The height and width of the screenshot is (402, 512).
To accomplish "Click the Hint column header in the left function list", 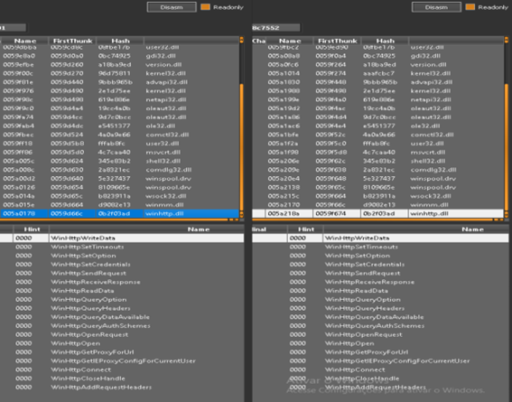I will [32, 229].
